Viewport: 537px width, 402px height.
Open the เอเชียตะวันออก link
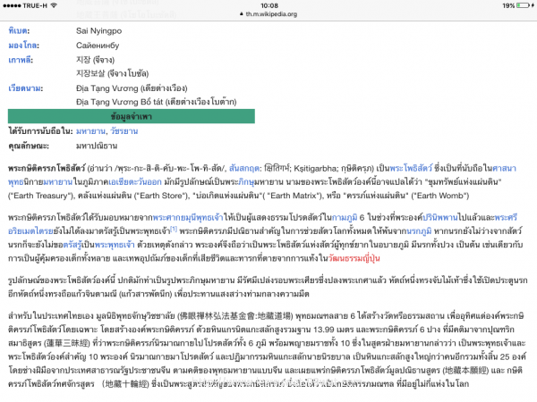tap(135, 182)
